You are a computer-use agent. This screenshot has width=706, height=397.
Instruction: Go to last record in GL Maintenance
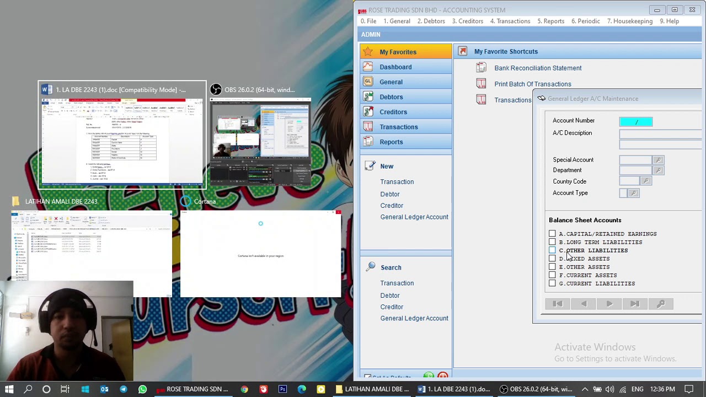click(635, 304)
